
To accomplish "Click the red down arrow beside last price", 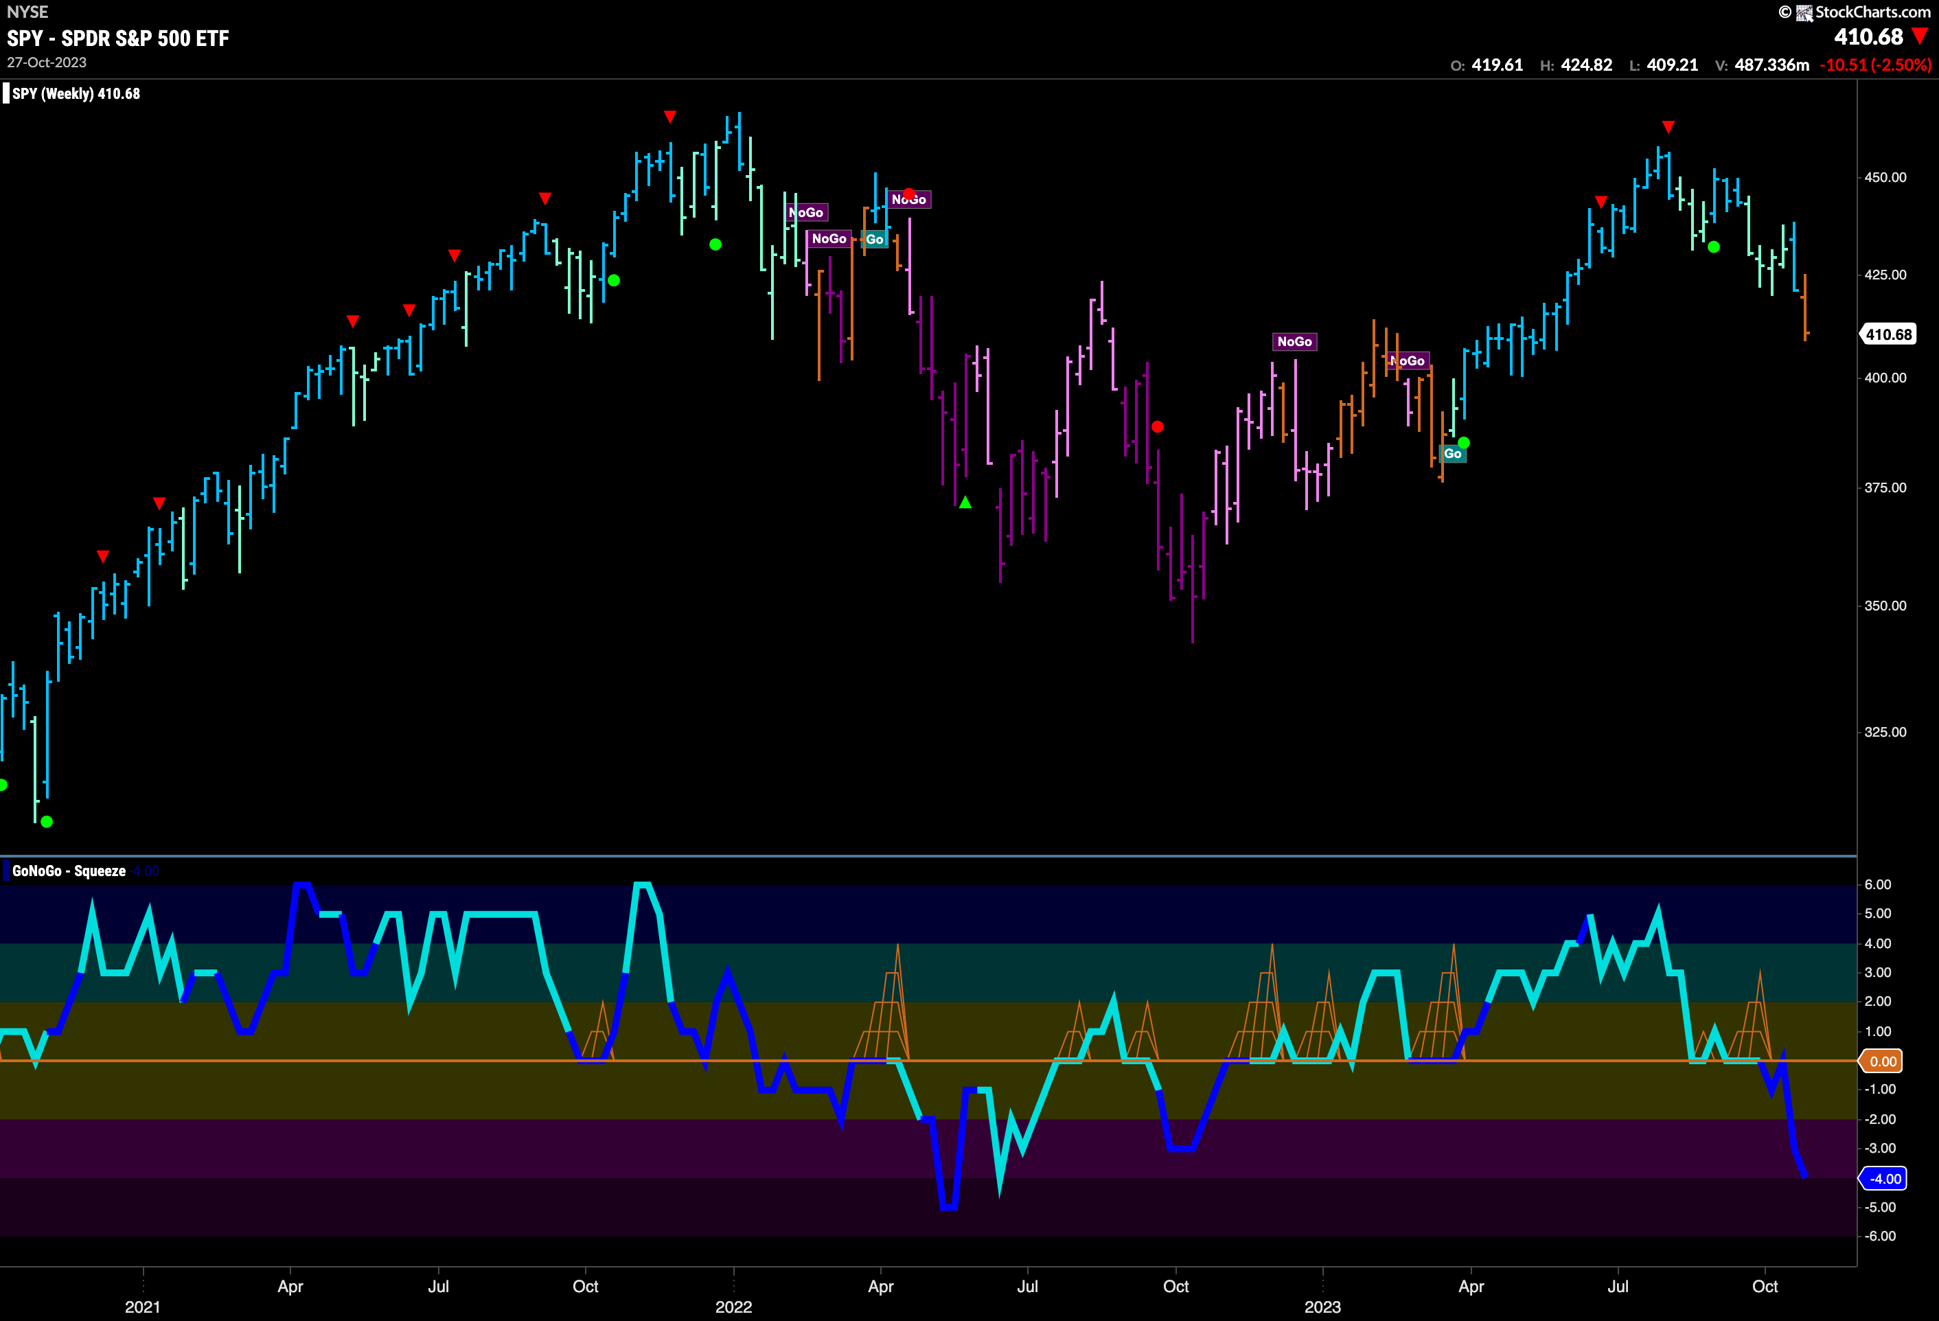I will click(x=1920, y=36).
